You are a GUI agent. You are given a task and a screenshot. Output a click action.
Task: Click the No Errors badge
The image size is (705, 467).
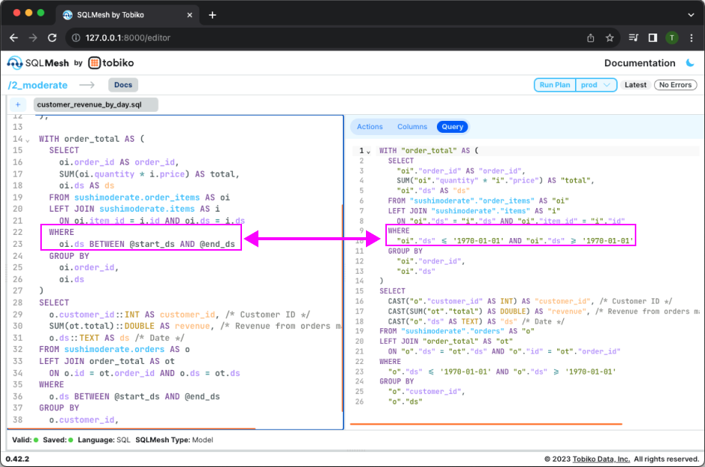click(x=675, y=85)
